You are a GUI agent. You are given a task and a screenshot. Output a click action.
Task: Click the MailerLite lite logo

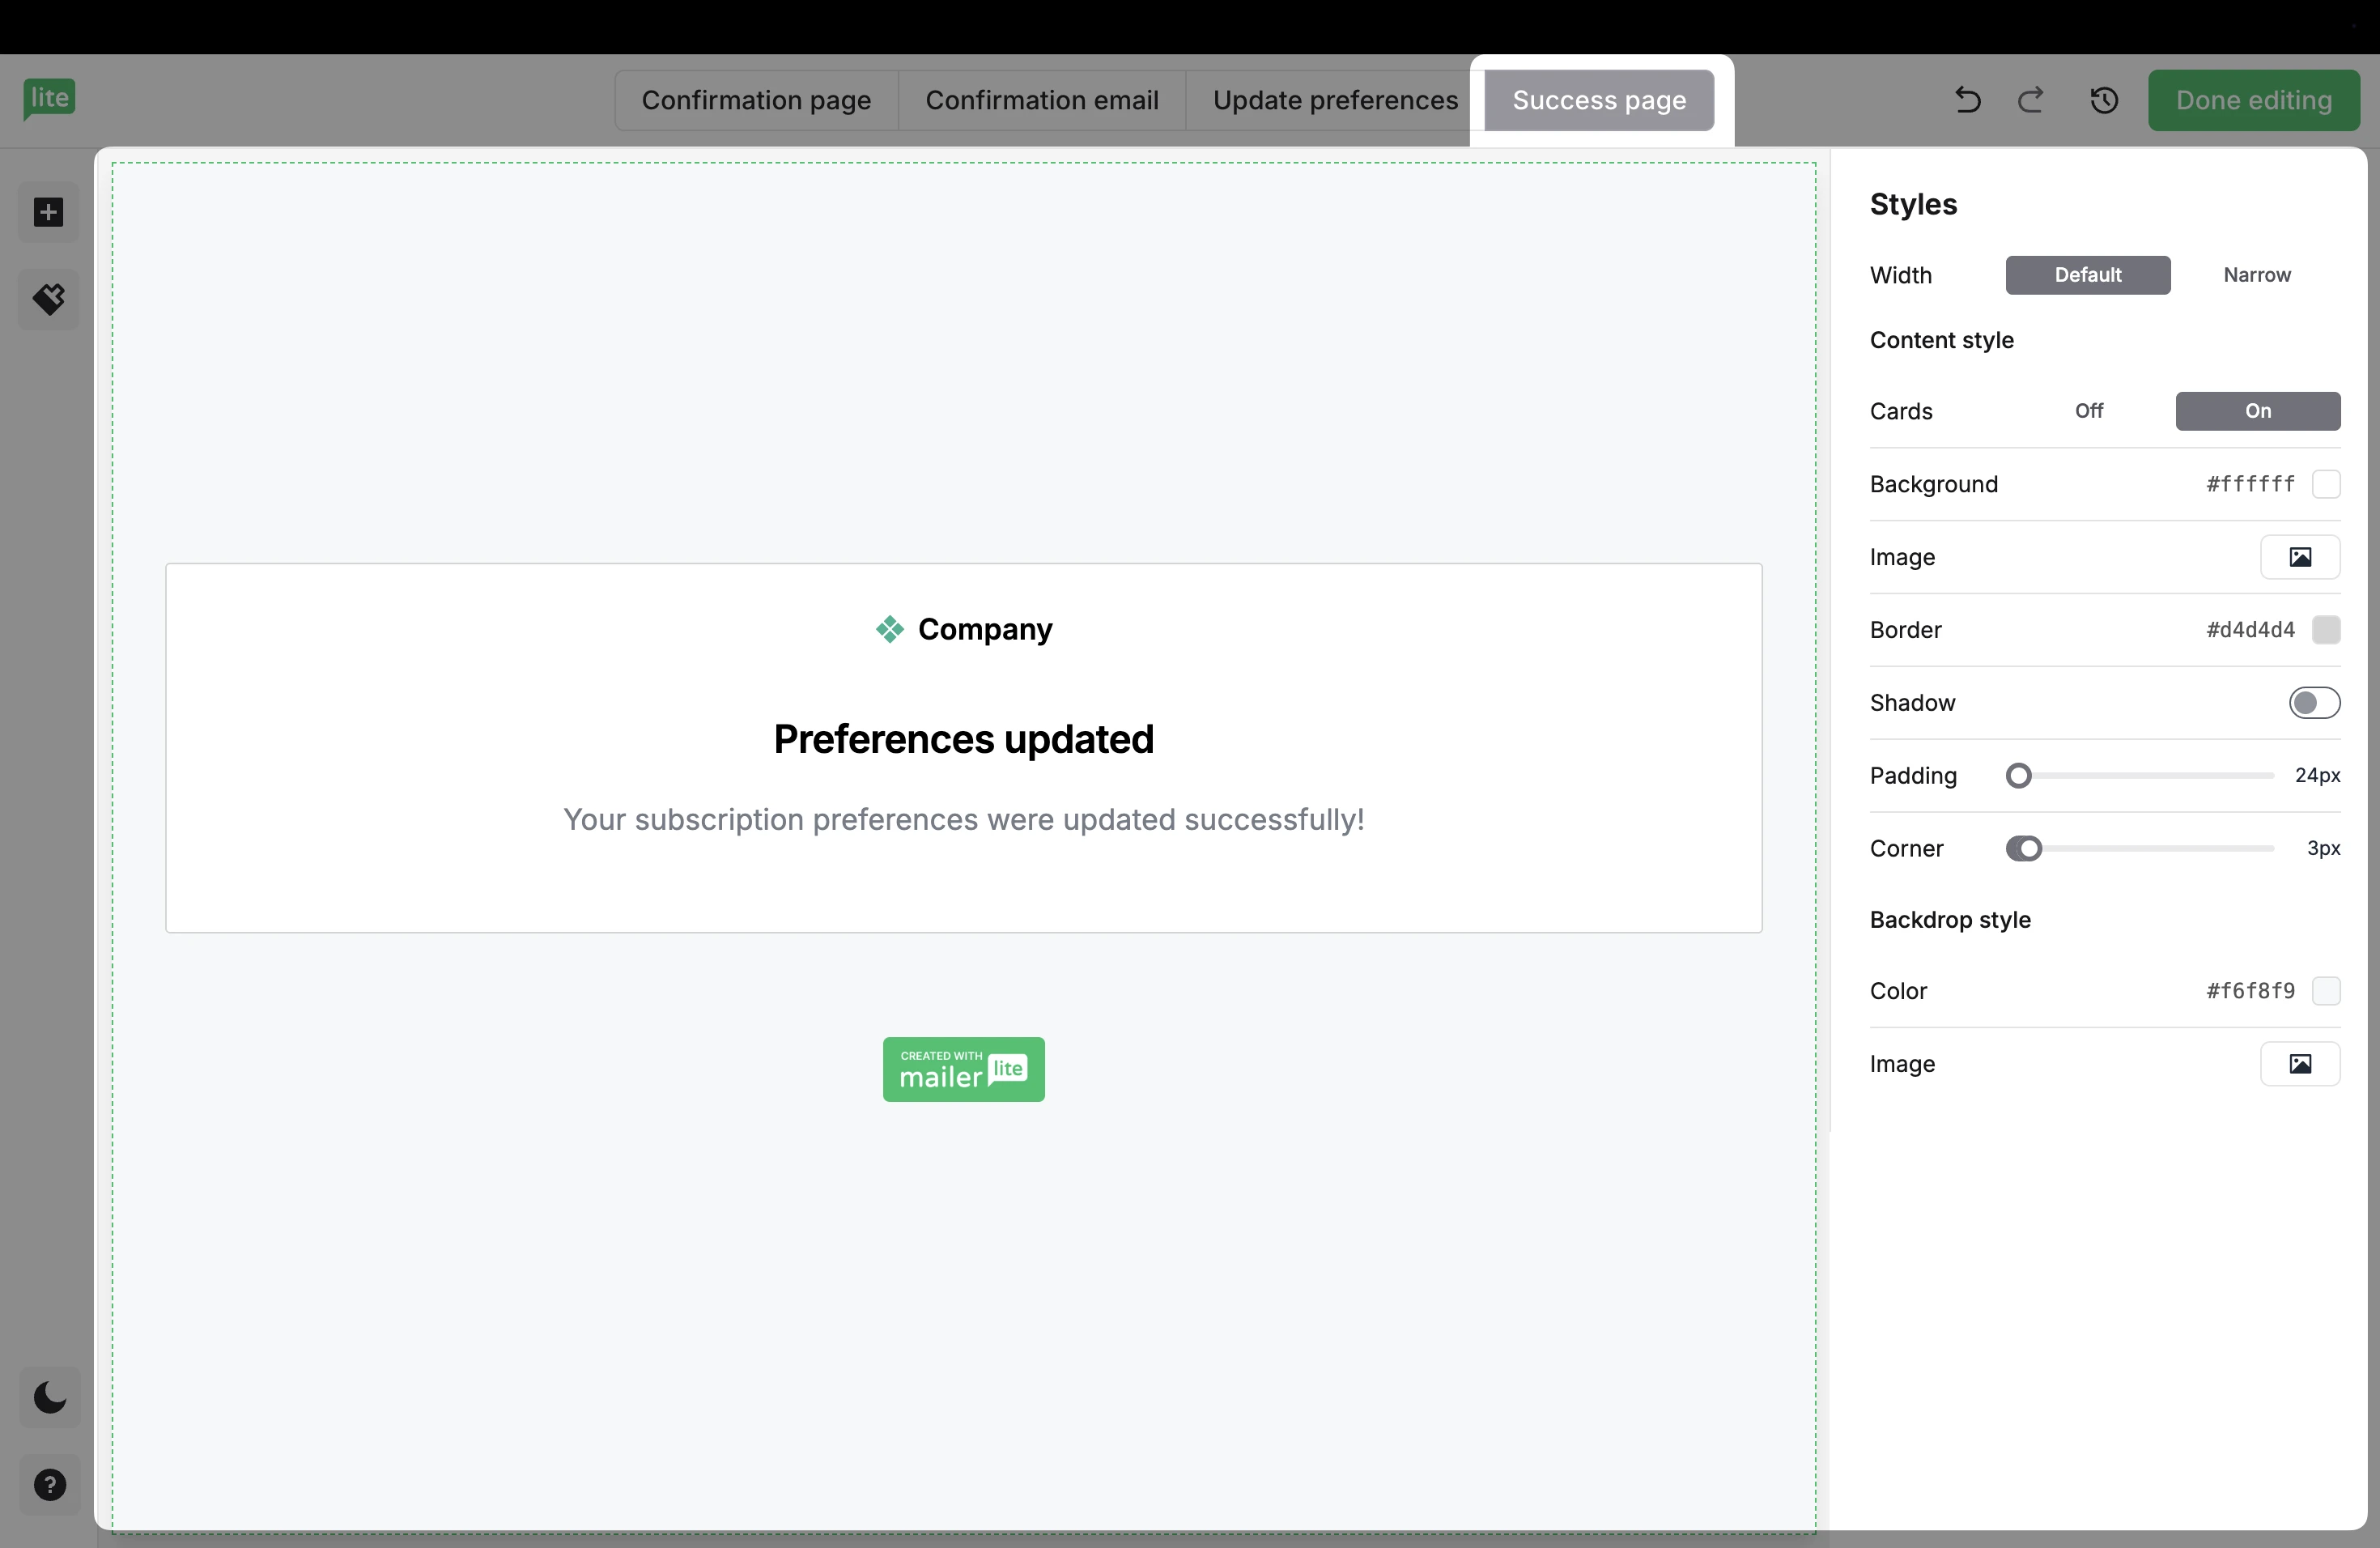(x=49, y=98)
